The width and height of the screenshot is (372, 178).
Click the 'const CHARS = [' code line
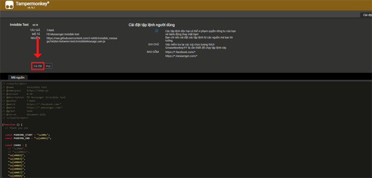(x=16, y=145)
